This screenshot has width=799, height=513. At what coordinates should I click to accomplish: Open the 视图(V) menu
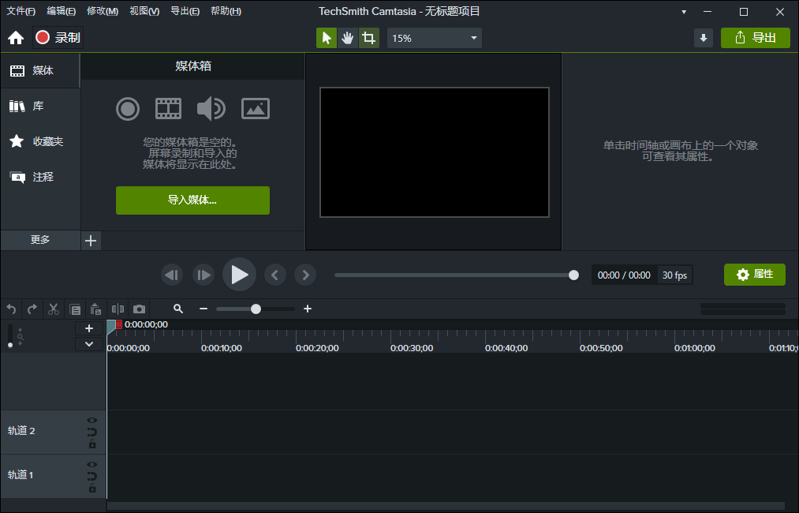pyautogui.click(x=144, y=11)
